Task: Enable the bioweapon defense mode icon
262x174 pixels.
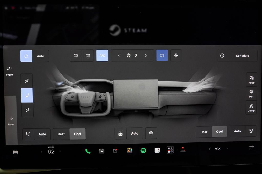Action: point(176,55)
